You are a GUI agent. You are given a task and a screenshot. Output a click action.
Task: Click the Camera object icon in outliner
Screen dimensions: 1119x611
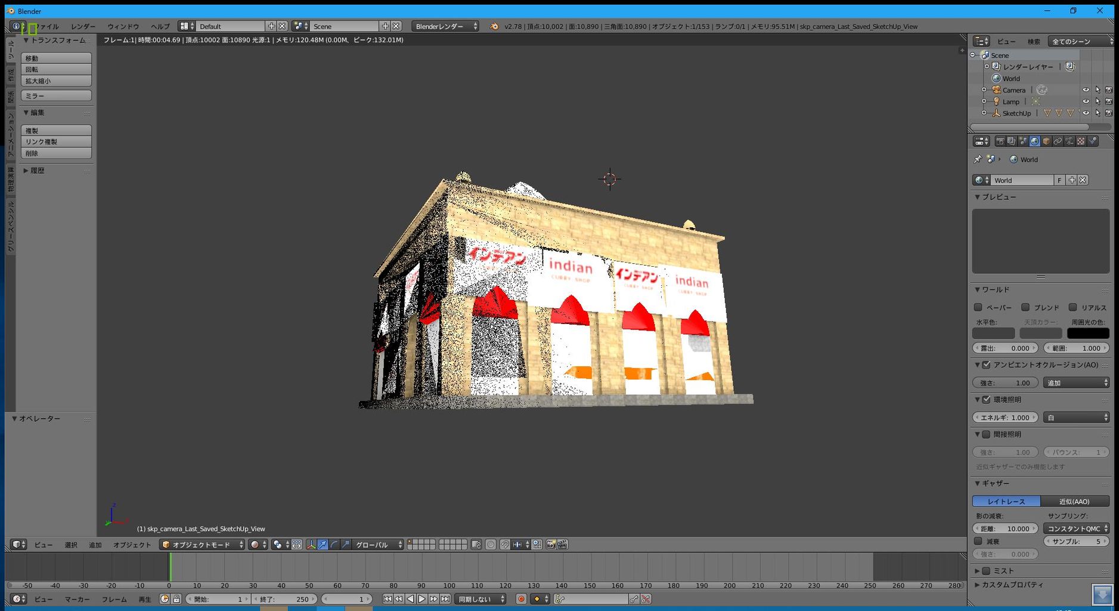(996, 90)
